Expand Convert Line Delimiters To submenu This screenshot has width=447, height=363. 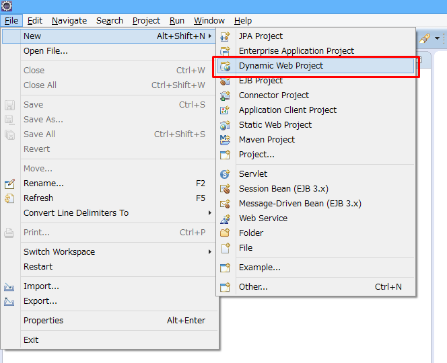click(210, 213)
